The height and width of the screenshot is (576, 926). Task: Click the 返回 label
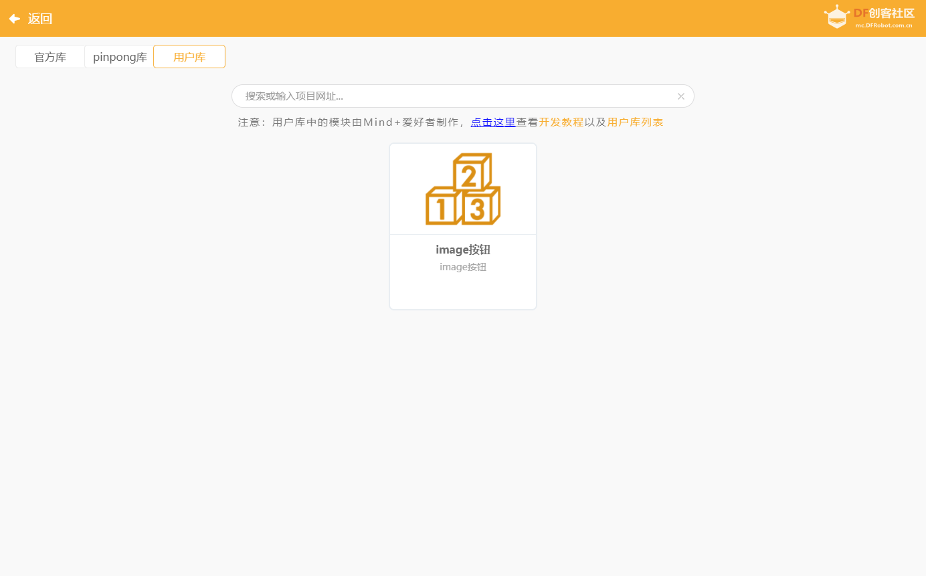[40, 19]
